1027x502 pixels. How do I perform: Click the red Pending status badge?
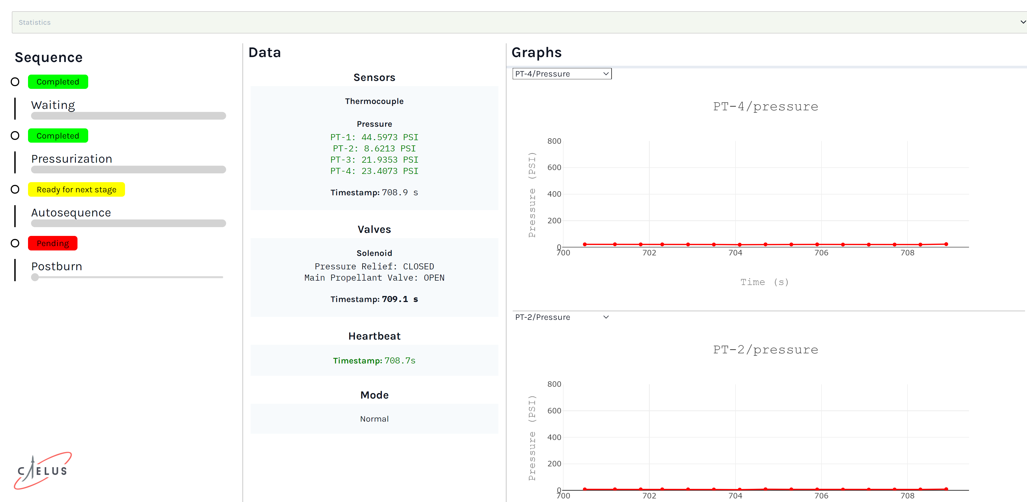point(53,243)
